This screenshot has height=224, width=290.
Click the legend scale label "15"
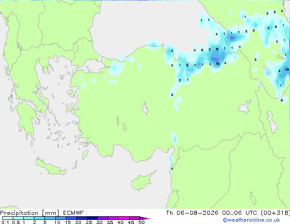coord(68,222)
